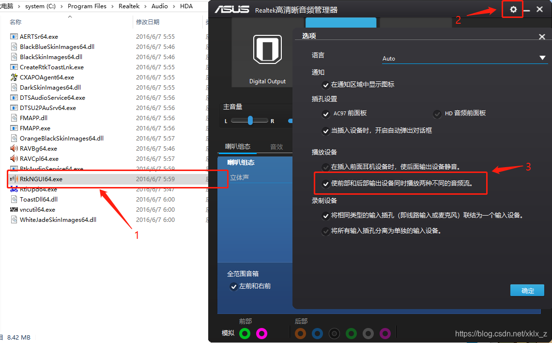The height and width of the screenshot is (343, 552).
Task: Toggle 使前部和后部输出设备同时播放 option
Action: click(326, 184)
